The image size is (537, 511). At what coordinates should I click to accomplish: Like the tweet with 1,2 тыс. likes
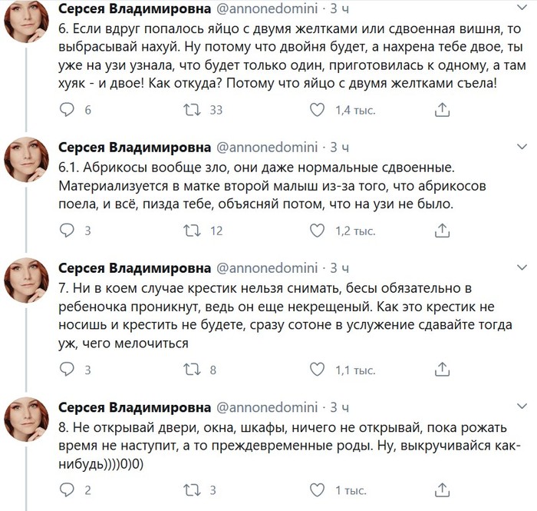pos(317,230)
